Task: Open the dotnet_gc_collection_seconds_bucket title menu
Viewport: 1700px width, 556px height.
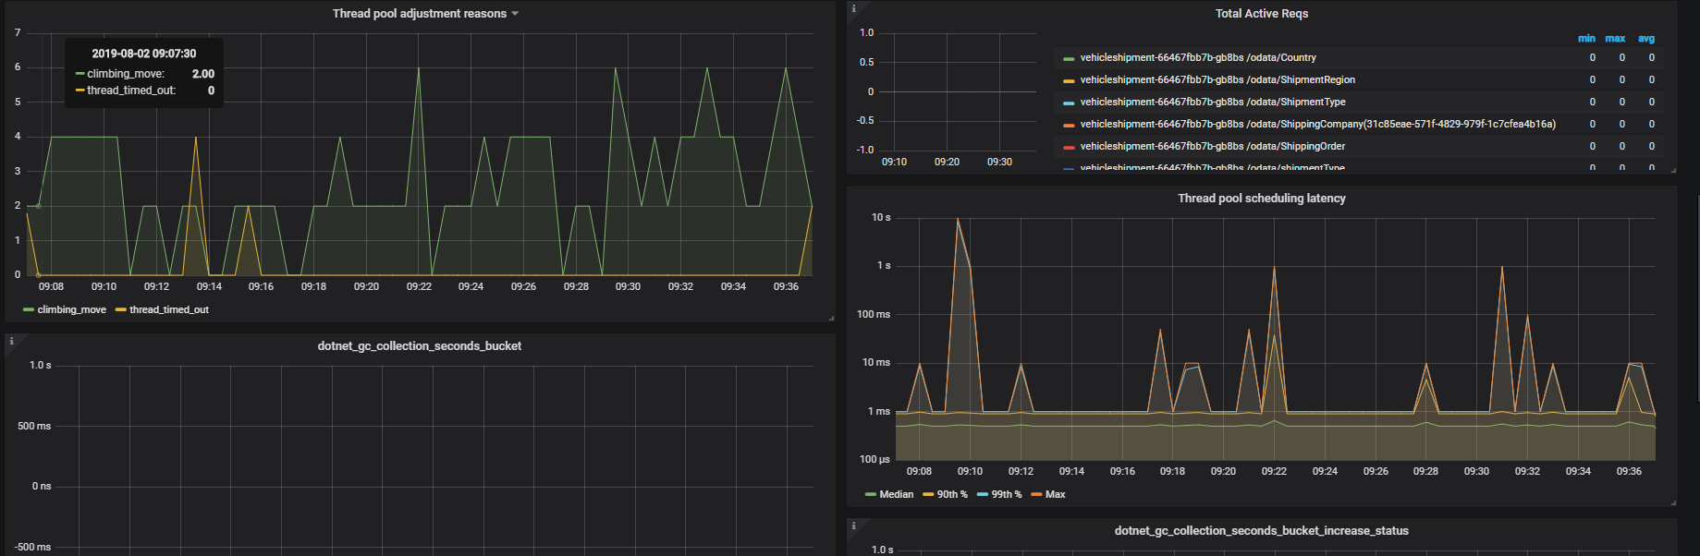Action: click(x=420, y=346)
